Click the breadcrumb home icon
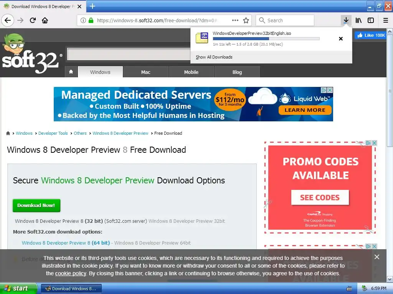 pyautogui.click(x=8, y=133)
